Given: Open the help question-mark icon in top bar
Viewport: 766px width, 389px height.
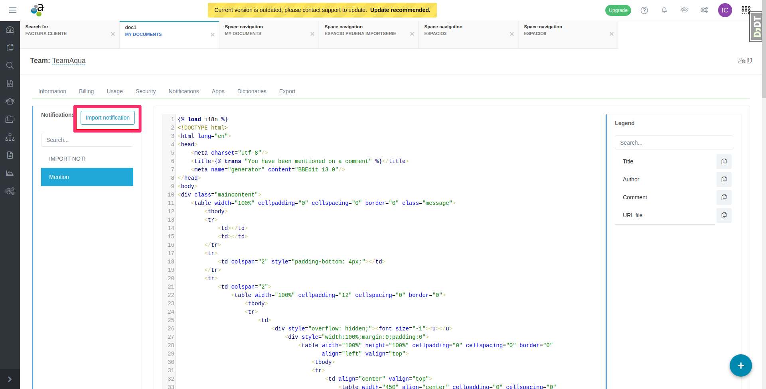Looking at the screenshot, I should click(x=644, y=10).
